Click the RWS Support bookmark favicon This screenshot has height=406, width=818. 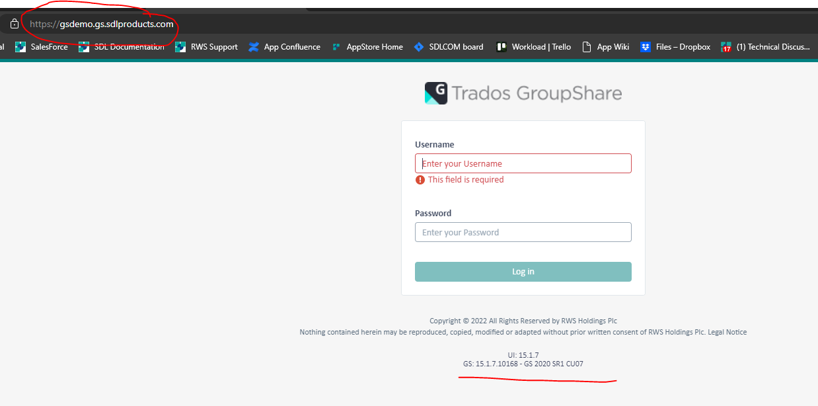(180, 47)
